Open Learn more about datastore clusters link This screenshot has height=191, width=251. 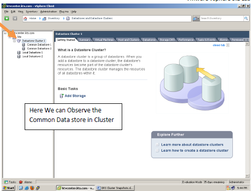192,145
